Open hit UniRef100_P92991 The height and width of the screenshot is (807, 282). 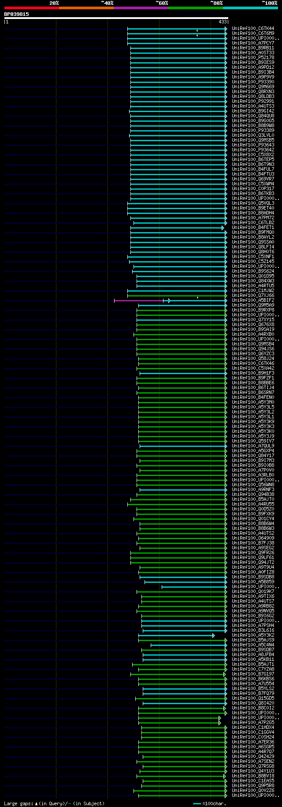253,101
